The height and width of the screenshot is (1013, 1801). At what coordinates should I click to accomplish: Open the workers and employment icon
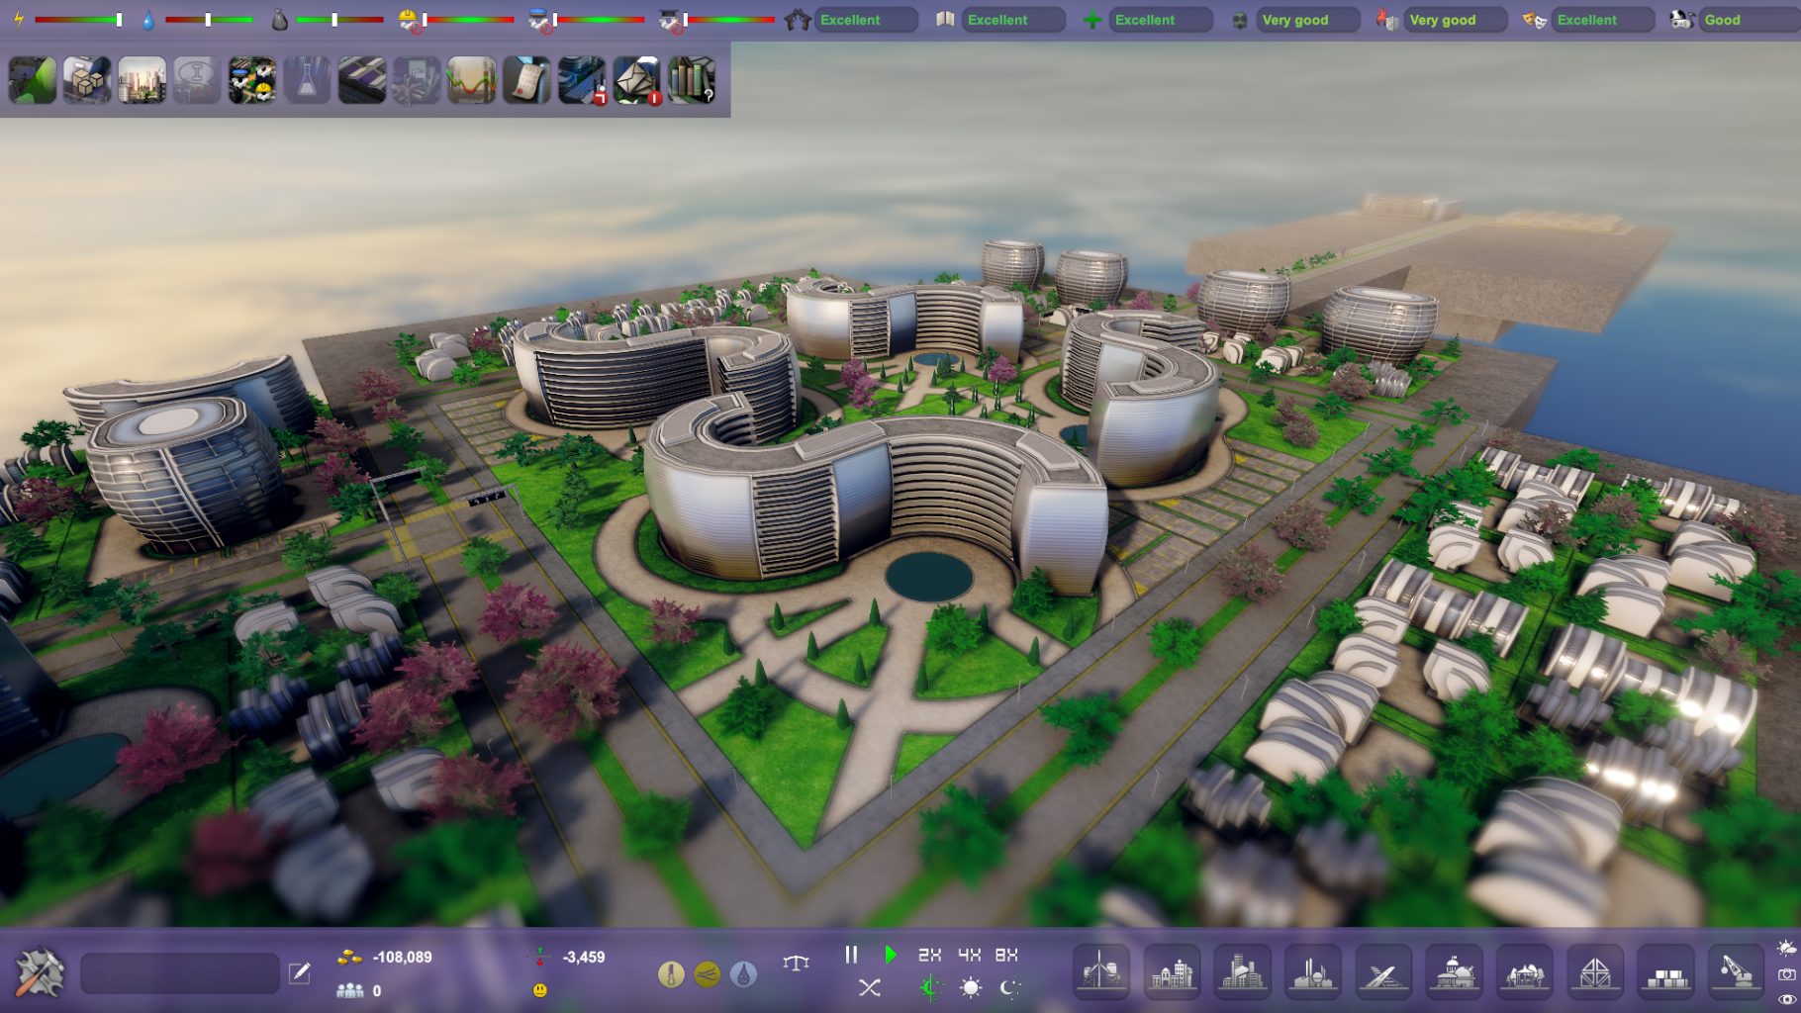[x=251, y=80]
